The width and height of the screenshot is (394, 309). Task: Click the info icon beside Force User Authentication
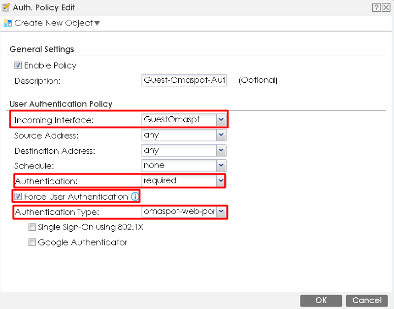(x=134, y=197)
